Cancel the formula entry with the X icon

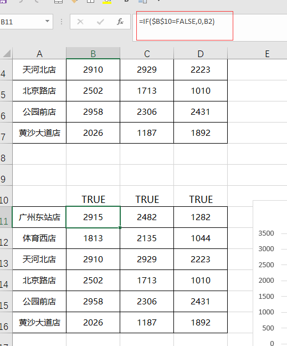(x=80, y=22)
